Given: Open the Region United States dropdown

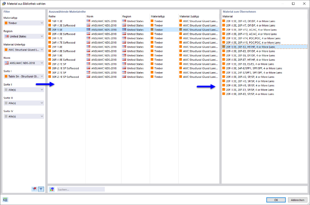Looking at the screenshot, I should pos(24,36).
